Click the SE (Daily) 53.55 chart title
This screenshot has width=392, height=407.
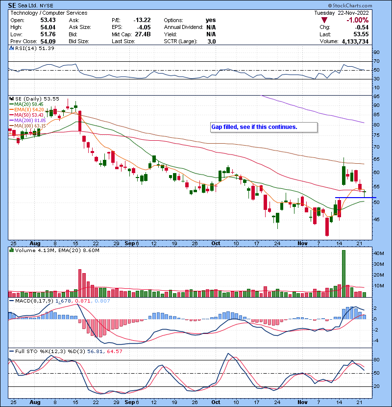click(x=37, y=99)
